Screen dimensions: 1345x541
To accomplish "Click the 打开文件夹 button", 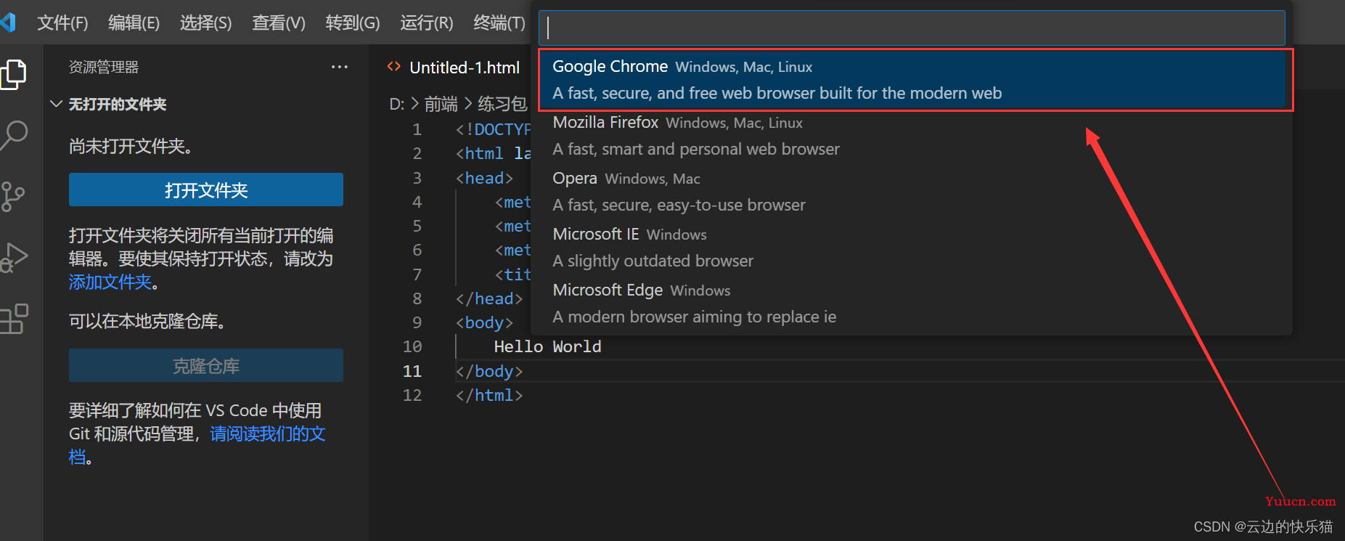I will 206,190.
